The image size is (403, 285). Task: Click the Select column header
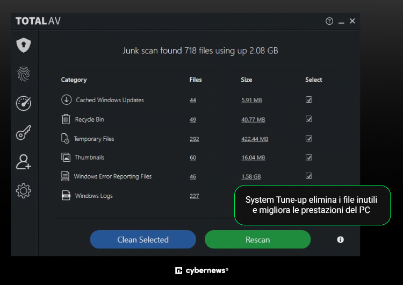(x=314, y=80)
